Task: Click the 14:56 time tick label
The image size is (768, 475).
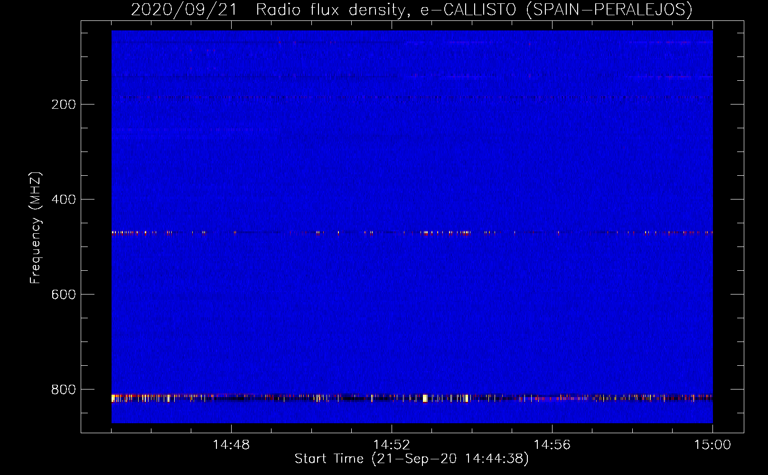Action: click(552, 445)
